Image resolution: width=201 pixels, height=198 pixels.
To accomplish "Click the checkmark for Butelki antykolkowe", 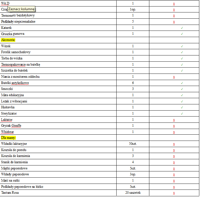I will click(x=182, y=83).
